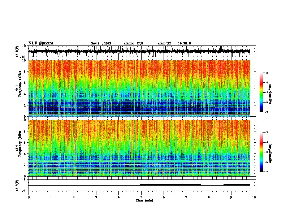Click the log(PSD) label beside ch.1 color scale
The height and width of the screenshot is (221, 286).
[270, 94]
